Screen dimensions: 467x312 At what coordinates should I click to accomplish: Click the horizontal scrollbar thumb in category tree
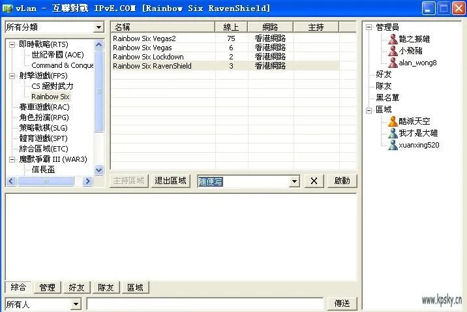[x=46, y=181]
